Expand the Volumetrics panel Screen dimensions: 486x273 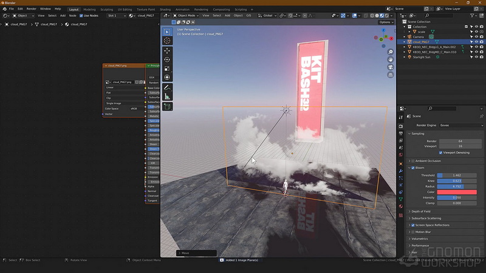point(419,238)
